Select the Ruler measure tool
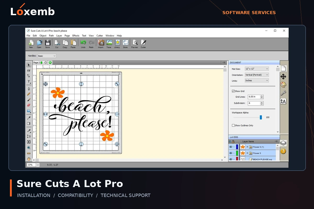The image size is (314, 209). pyautogui.click(x=29, y=153)
